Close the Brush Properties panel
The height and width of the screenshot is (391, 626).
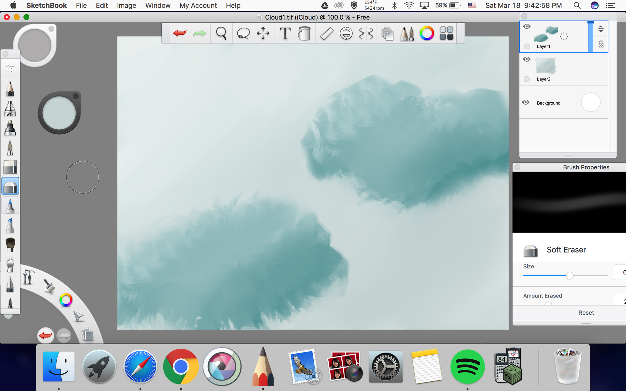tap(517, 167)
